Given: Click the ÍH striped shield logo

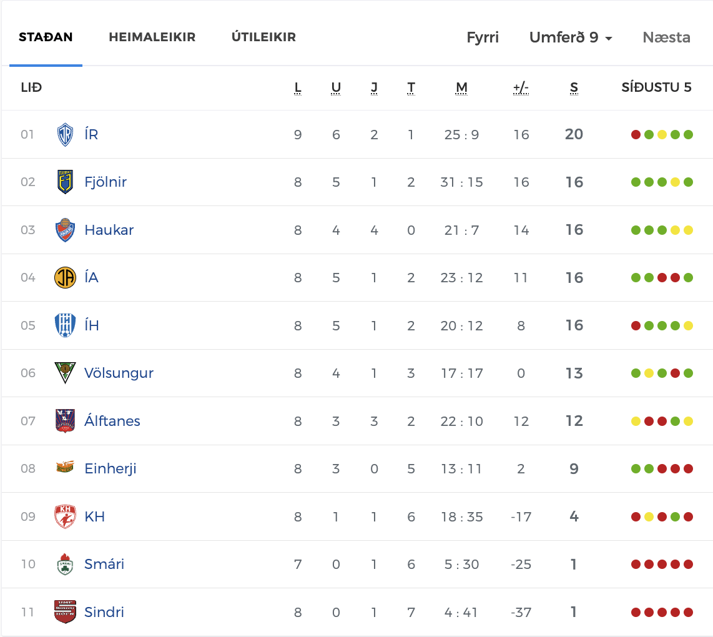Looking at the screenshot, I should (x=65, y=325).
